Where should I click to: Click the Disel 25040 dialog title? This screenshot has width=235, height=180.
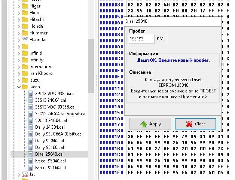[136, 21]
